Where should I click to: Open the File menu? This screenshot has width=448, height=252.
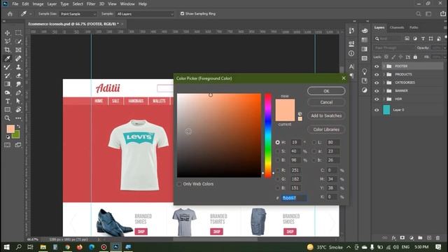pyautogui.click(x=15, y=4)
